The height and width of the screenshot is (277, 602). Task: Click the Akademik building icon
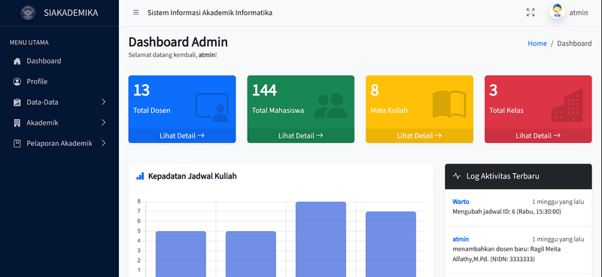pos(17,123)
